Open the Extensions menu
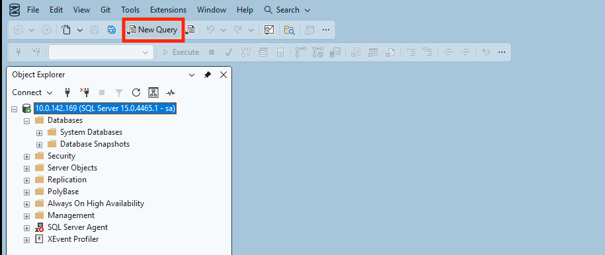The height and width of the screenshot is (255, 605). tap(168, 10)
